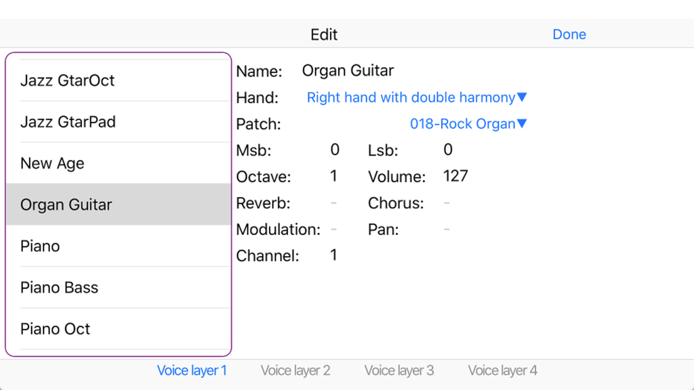The width and height of the screenshot is (694, 390).
Task: Switch to the Voice layer 3 tab
Action: tap(399, 370)
